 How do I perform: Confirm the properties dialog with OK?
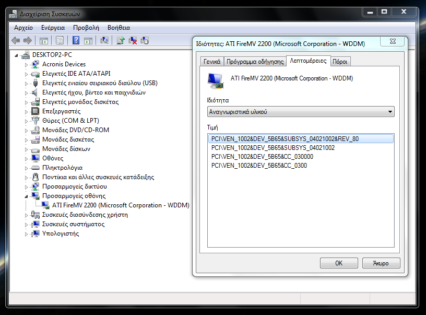click(339, 263)
